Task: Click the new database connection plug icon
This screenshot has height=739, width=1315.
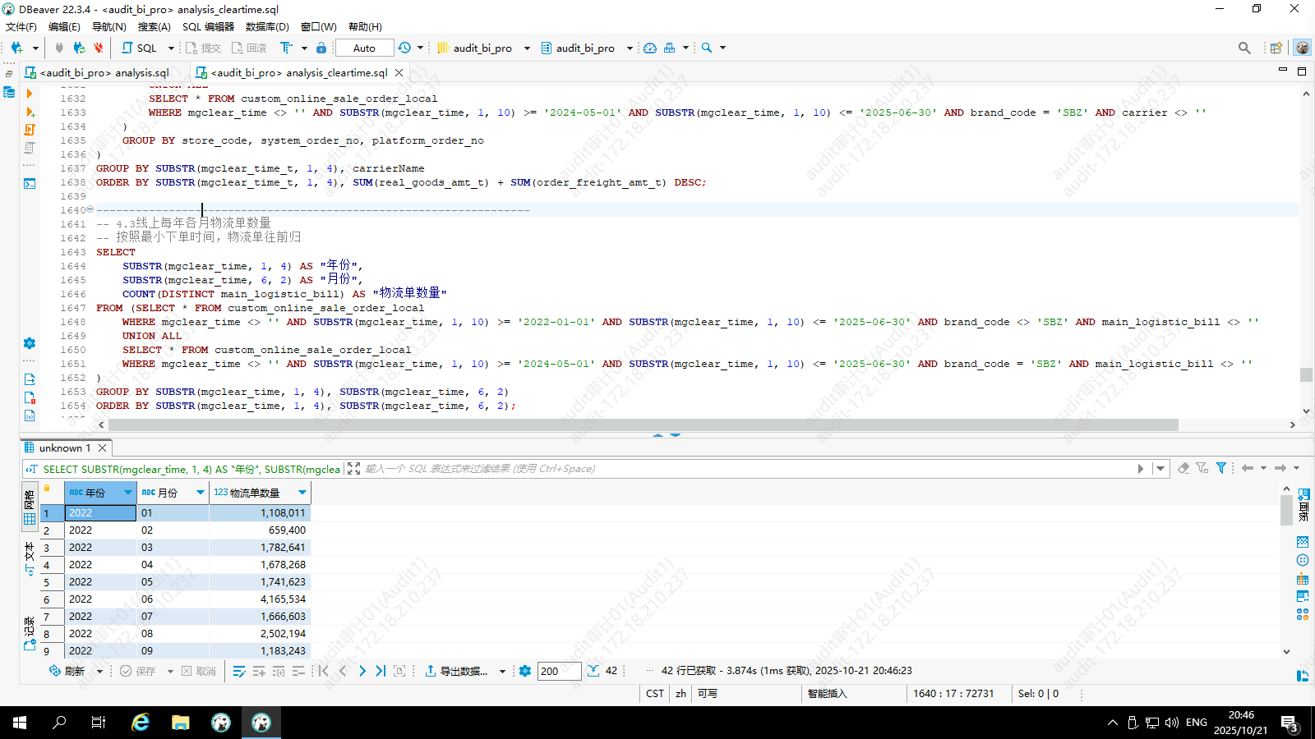Action: click(x=16, y=48)
